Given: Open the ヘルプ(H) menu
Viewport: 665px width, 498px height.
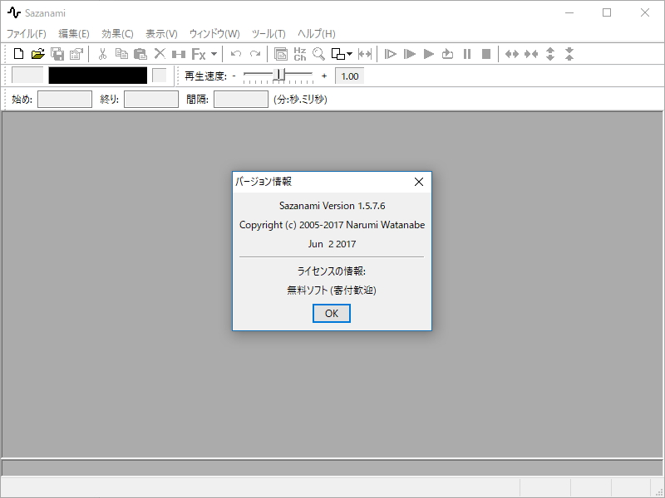Looking at the screenshot, I should tap(317, 33).
